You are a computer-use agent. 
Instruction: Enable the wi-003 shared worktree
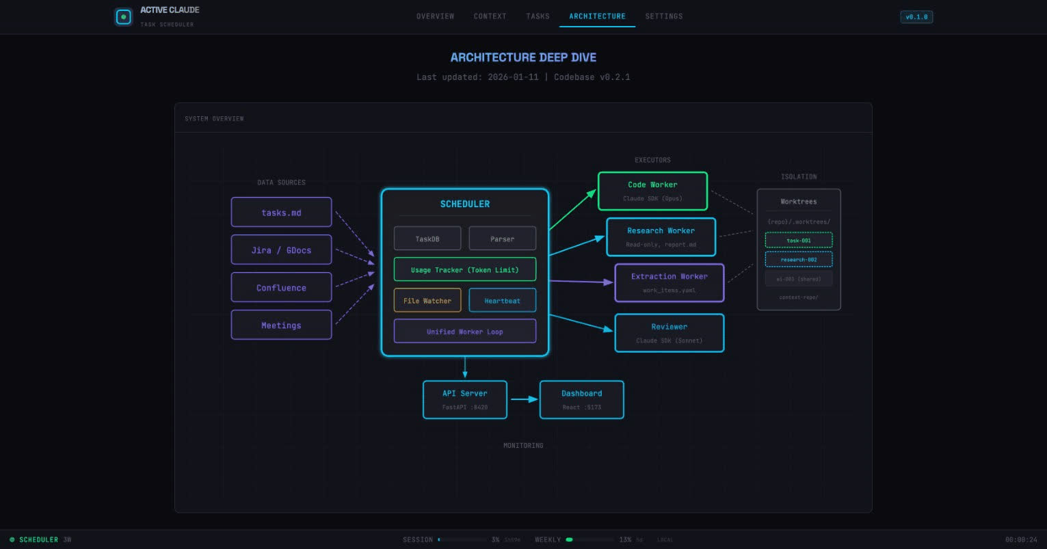click(798, 279)
